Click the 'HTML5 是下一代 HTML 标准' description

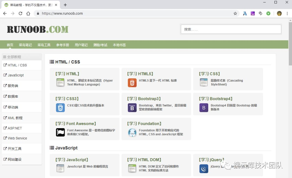click(158, 80)
